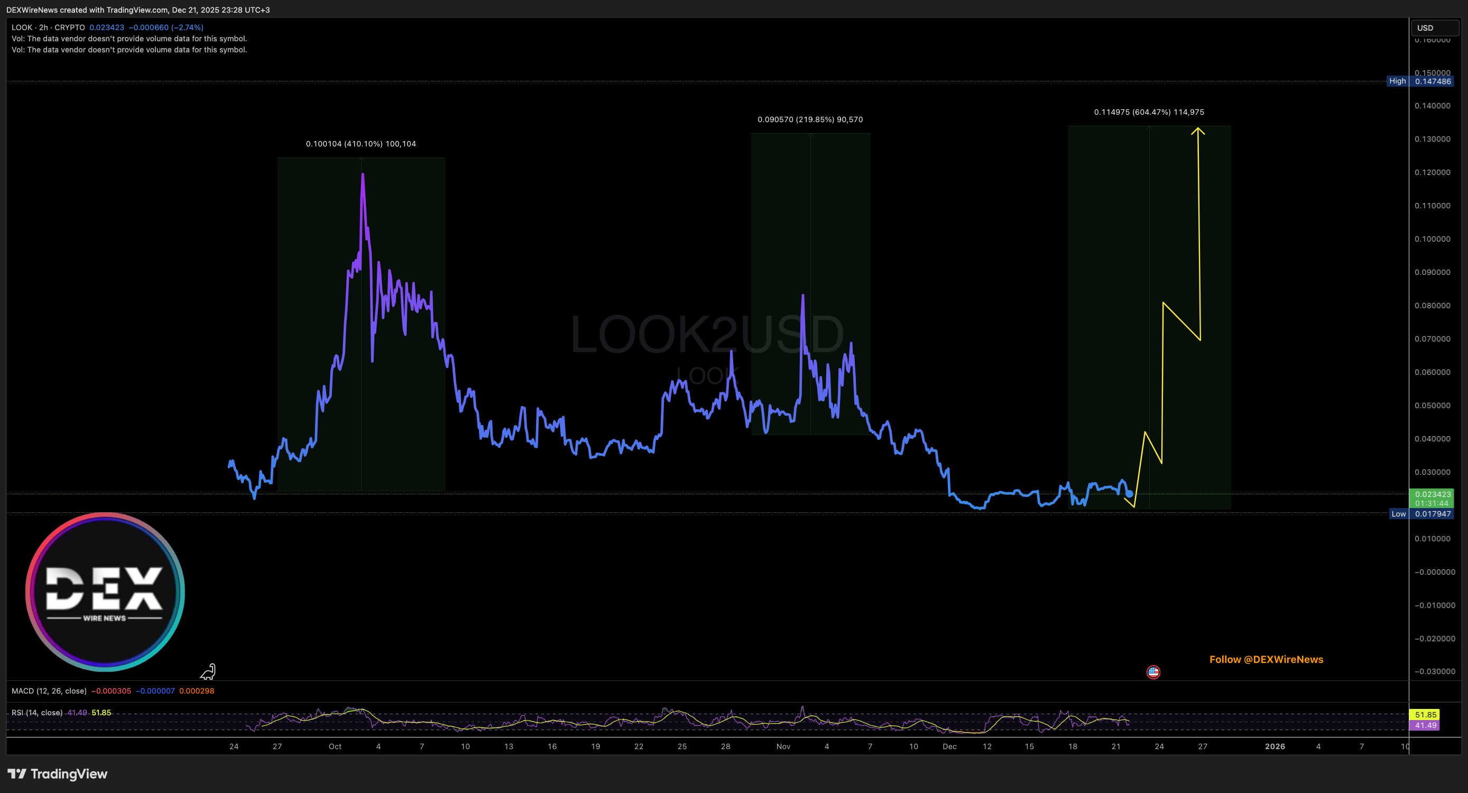Click the yellow projection arrowhead at the top
The image size is (1468, 793).
click(x=1198, y=131)
